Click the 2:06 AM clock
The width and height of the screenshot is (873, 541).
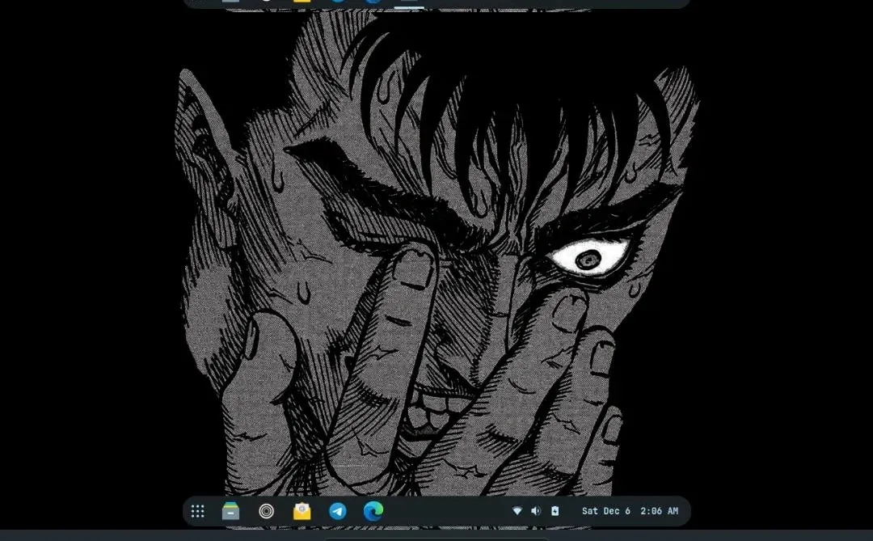[x=660, y=511]
